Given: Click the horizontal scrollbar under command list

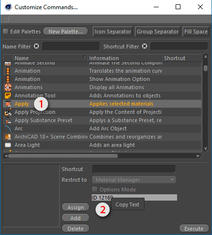Looking at the screenshot, I should (x=102, y=156).
